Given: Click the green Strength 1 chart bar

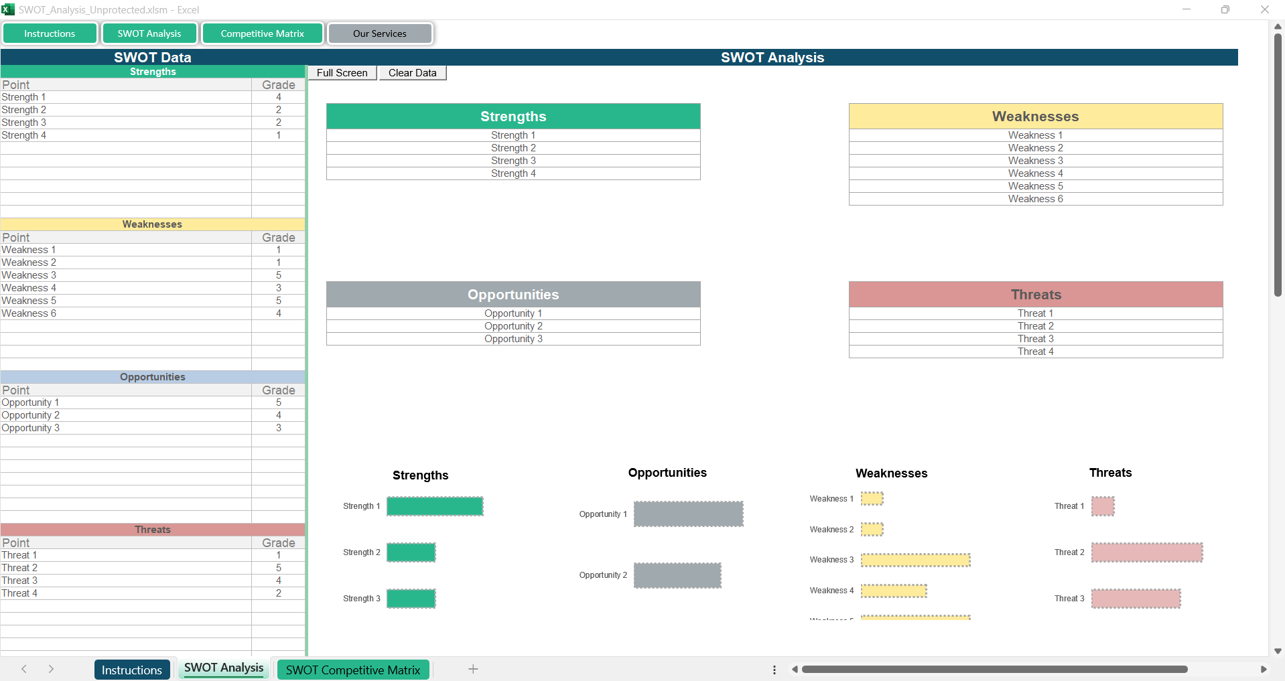Looking at the screenshot, I should tap(435, 506).
